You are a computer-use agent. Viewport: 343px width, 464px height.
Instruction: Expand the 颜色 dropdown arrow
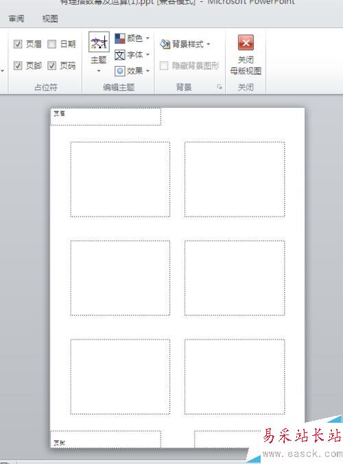(x=147, y=38)
